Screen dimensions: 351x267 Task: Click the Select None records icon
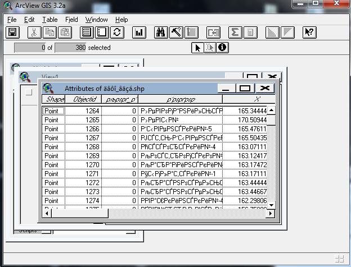(x=102, y=33)
